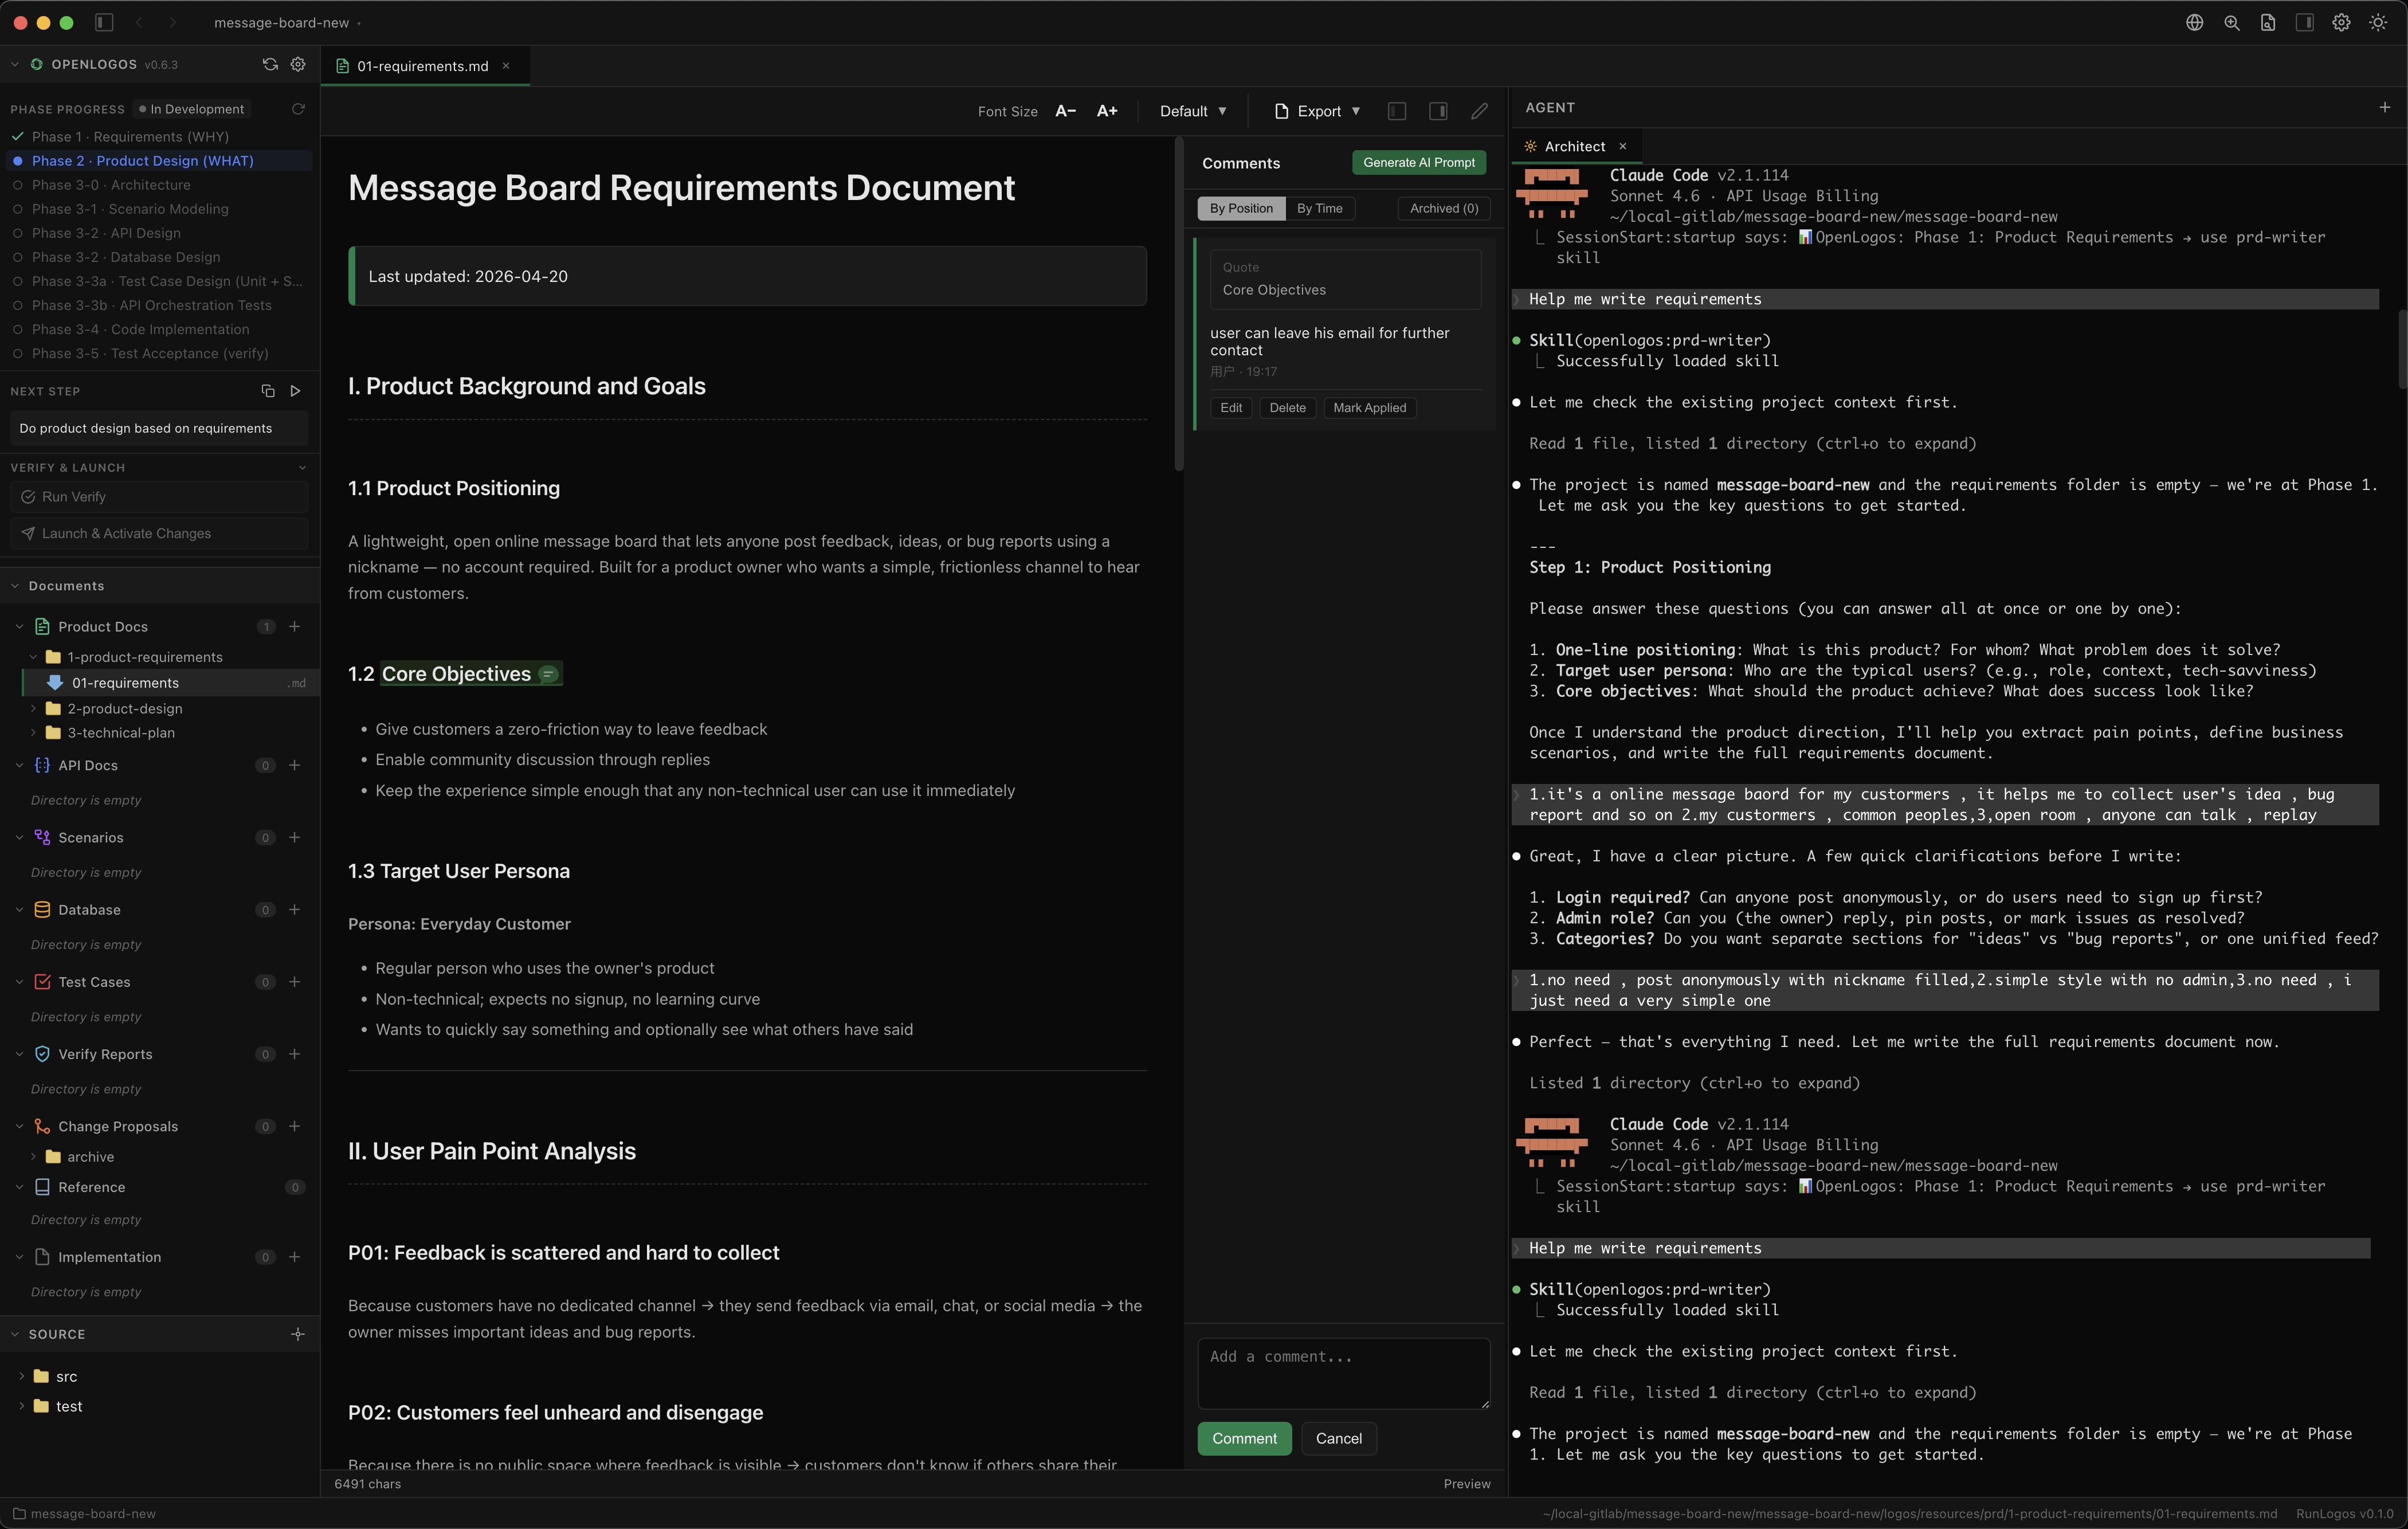Add a new API Docs item
Screen dimensions: 2408x1529
(295, 766)
